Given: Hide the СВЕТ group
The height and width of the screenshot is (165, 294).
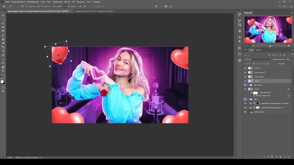Looking at the screenshot, I should [245, 99].
